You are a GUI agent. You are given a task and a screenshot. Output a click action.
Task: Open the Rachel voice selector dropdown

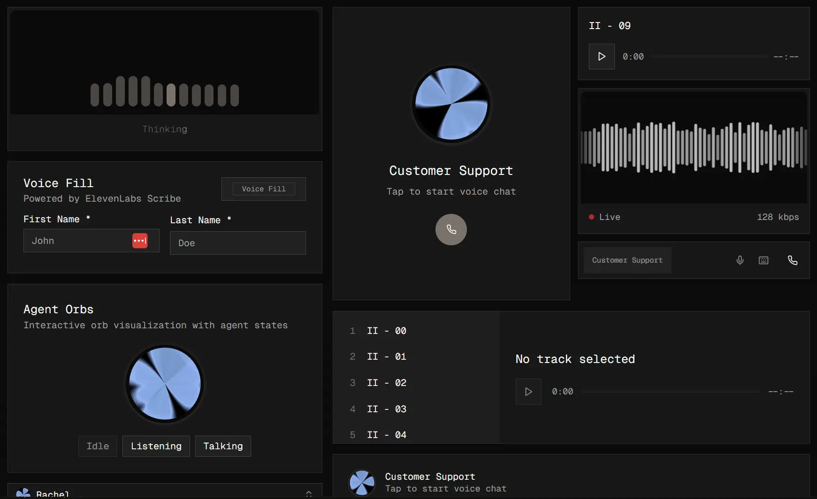309,493
